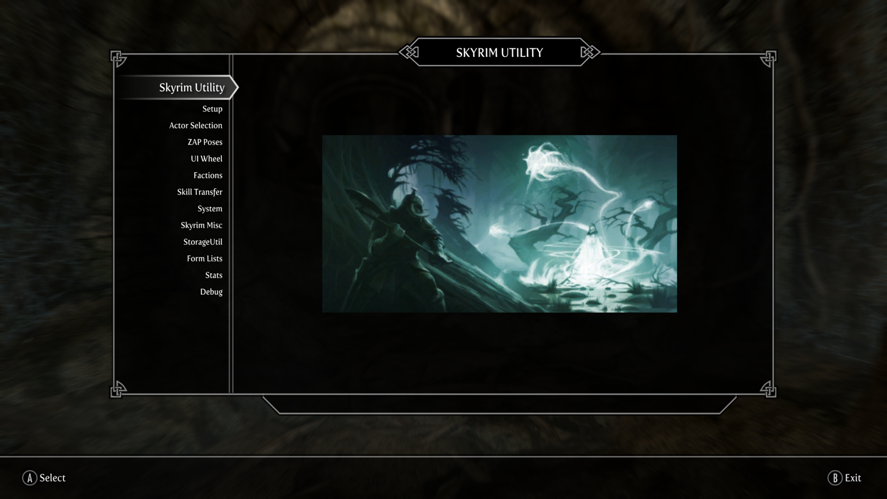Open the Form Lists page
The height and width of the screenshot is (499, 887).
pos(205,259)
